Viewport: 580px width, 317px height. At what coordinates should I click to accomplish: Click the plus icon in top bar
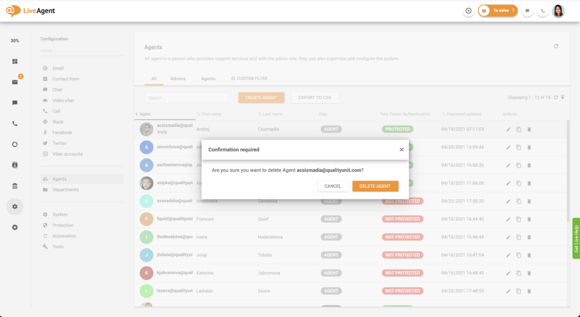click(x=468, y=11)
